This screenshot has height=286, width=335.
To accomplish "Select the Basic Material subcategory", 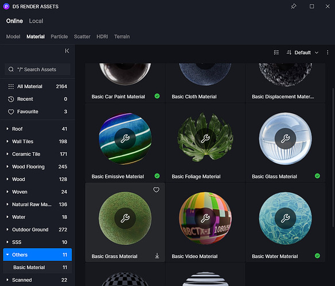I will tap(37, 267).
